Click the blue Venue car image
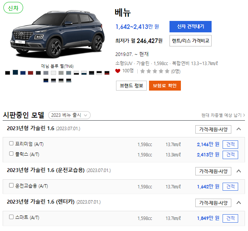The height and width of the screenshot is (231, 248). coord(57,34)
